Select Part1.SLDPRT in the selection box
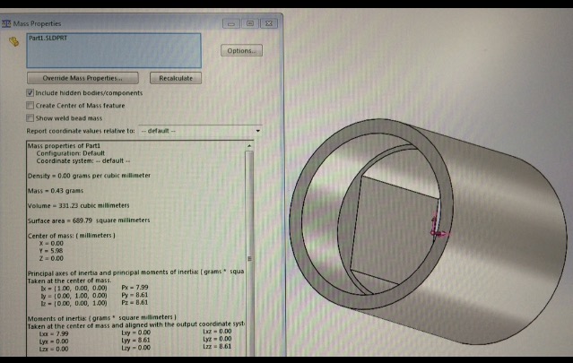 coord(48,38)
